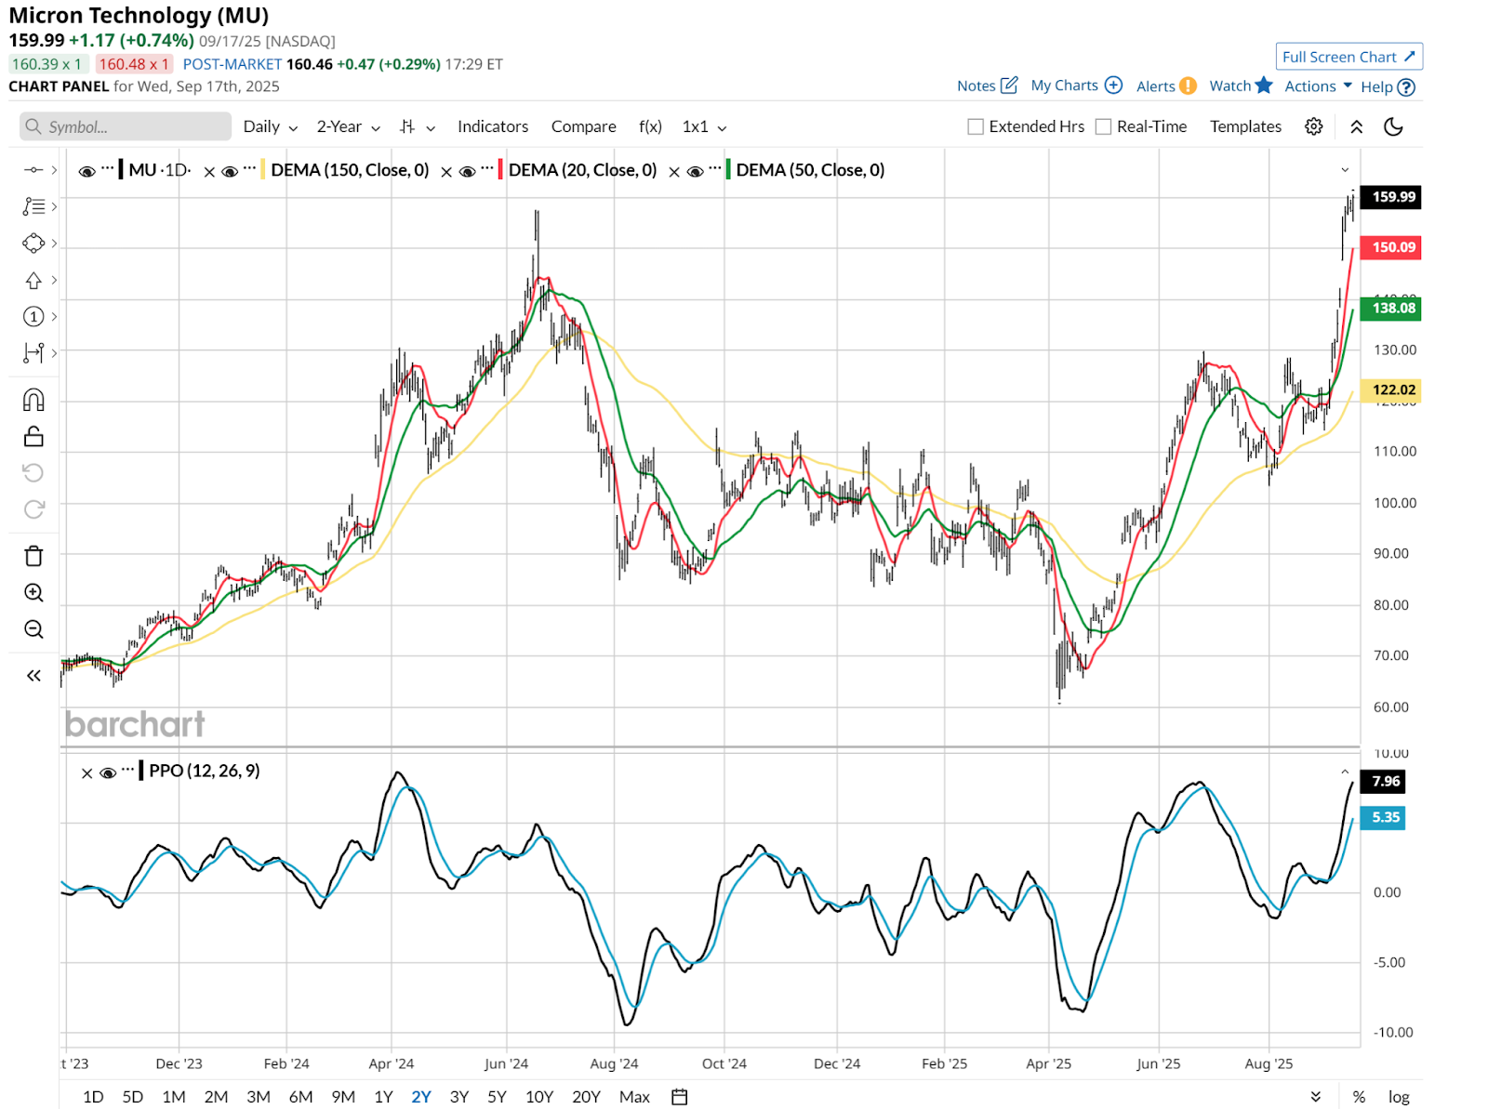1488x1109 pixels.
Task: Select the 6M time range
Action: tap(300, 1097)
